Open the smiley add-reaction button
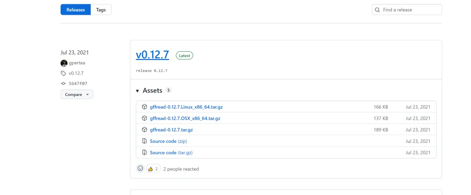 140,169
